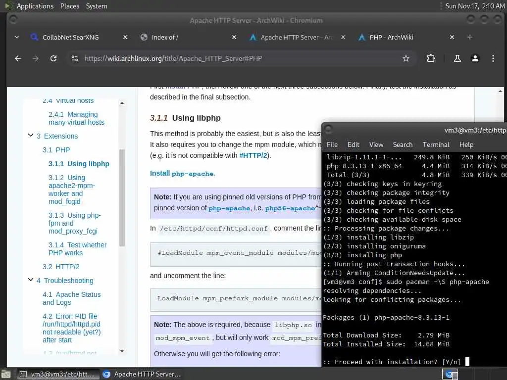The width and height of the screenshot is (507, 380).
Task: Jump to 3.2 HTTP/2 in contents
Action: 61,267
